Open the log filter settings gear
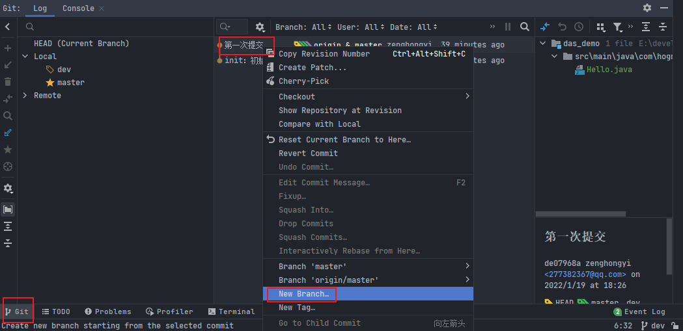The image size is (683, 331). (260, 27)
